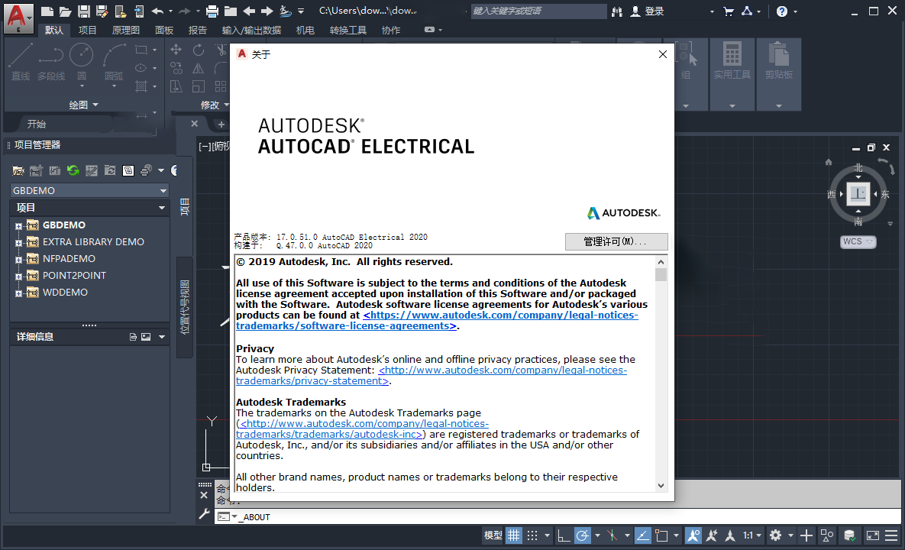Click the Undo arrow icon
The height and width of the screenshot is (550, 905).
click(157, 11)
